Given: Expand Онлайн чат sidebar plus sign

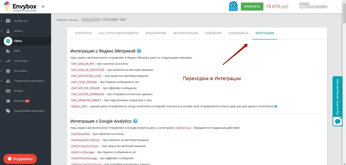Looking at the screenshot, I should tap(1, 21).
